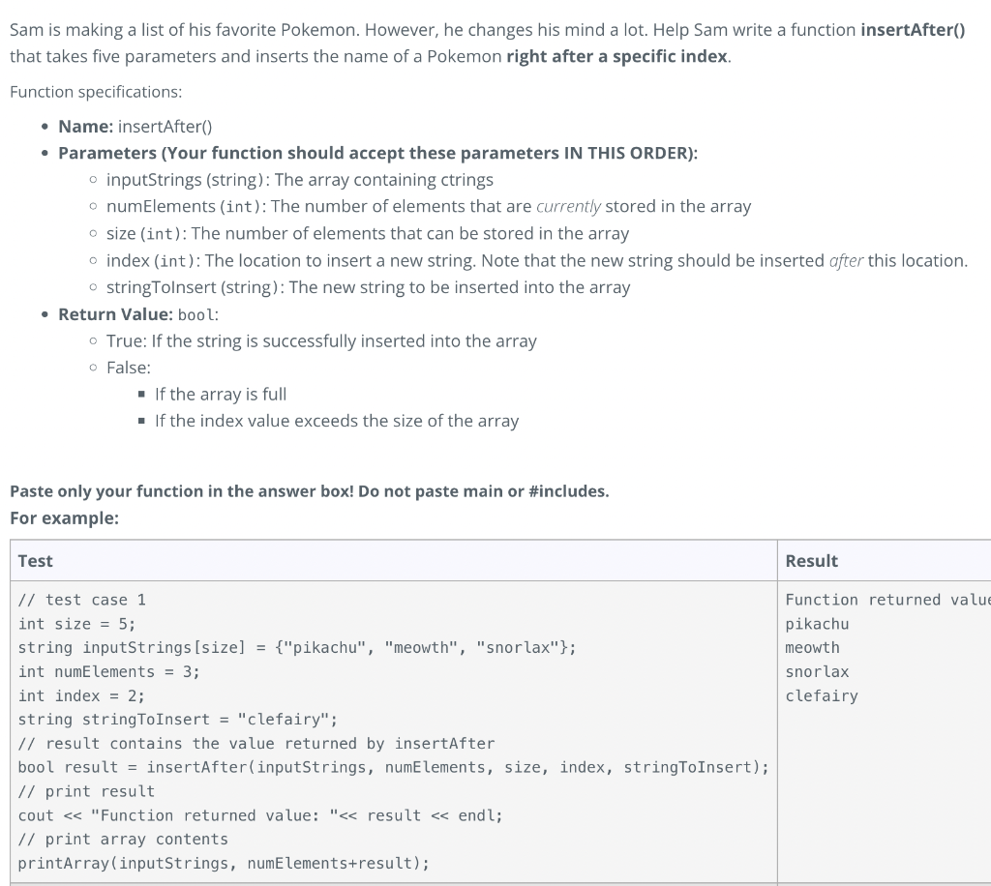Click the 'string stringToInsert = "clefairy";' line

pos(178,720)
